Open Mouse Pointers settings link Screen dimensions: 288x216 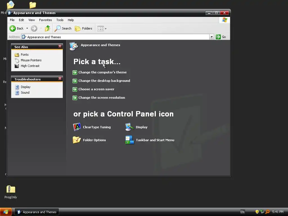[31, 60]
